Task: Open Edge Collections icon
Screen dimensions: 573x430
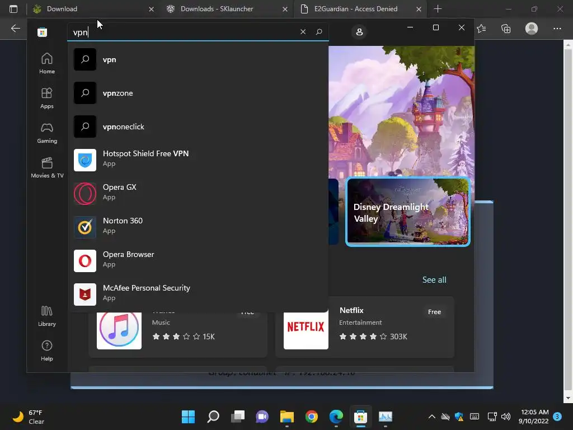Action: pyautogui.click(x=506, y=29)
